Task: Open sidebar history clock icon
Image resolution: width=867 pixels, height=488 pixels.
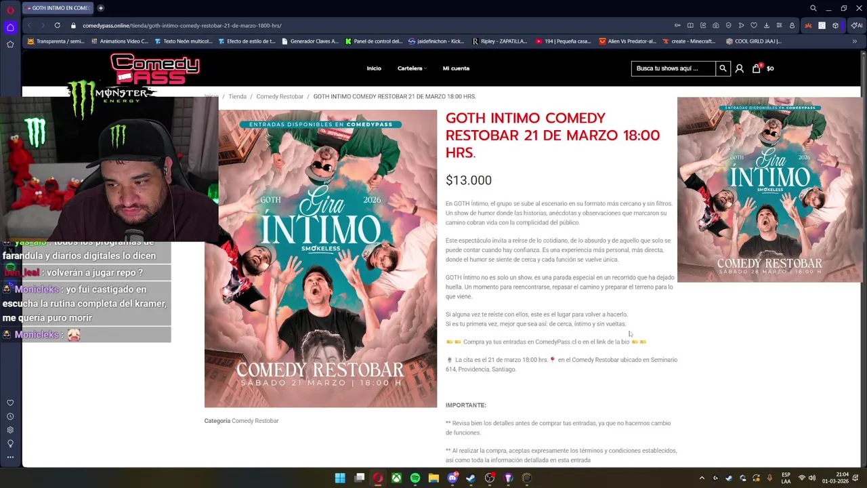Action: 10,416
